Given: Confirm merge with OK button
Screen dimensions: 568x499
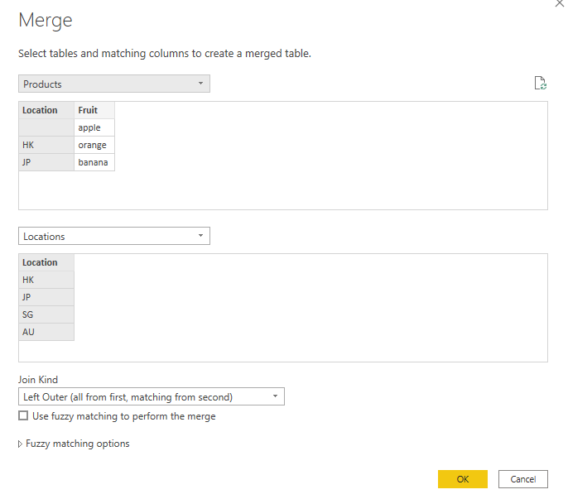Looking at the screenshot, I should click(x=463, y=479).
